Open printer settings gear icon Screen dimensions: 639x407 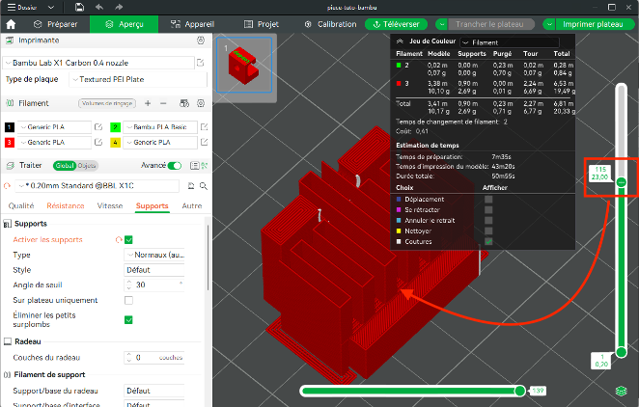pos(201,41)
